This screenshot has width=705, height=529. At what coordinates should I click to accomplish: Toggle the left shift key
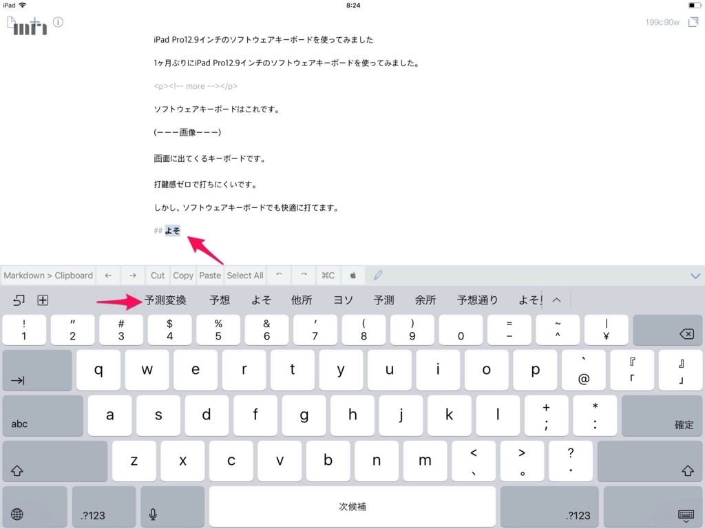pos(55,461)
